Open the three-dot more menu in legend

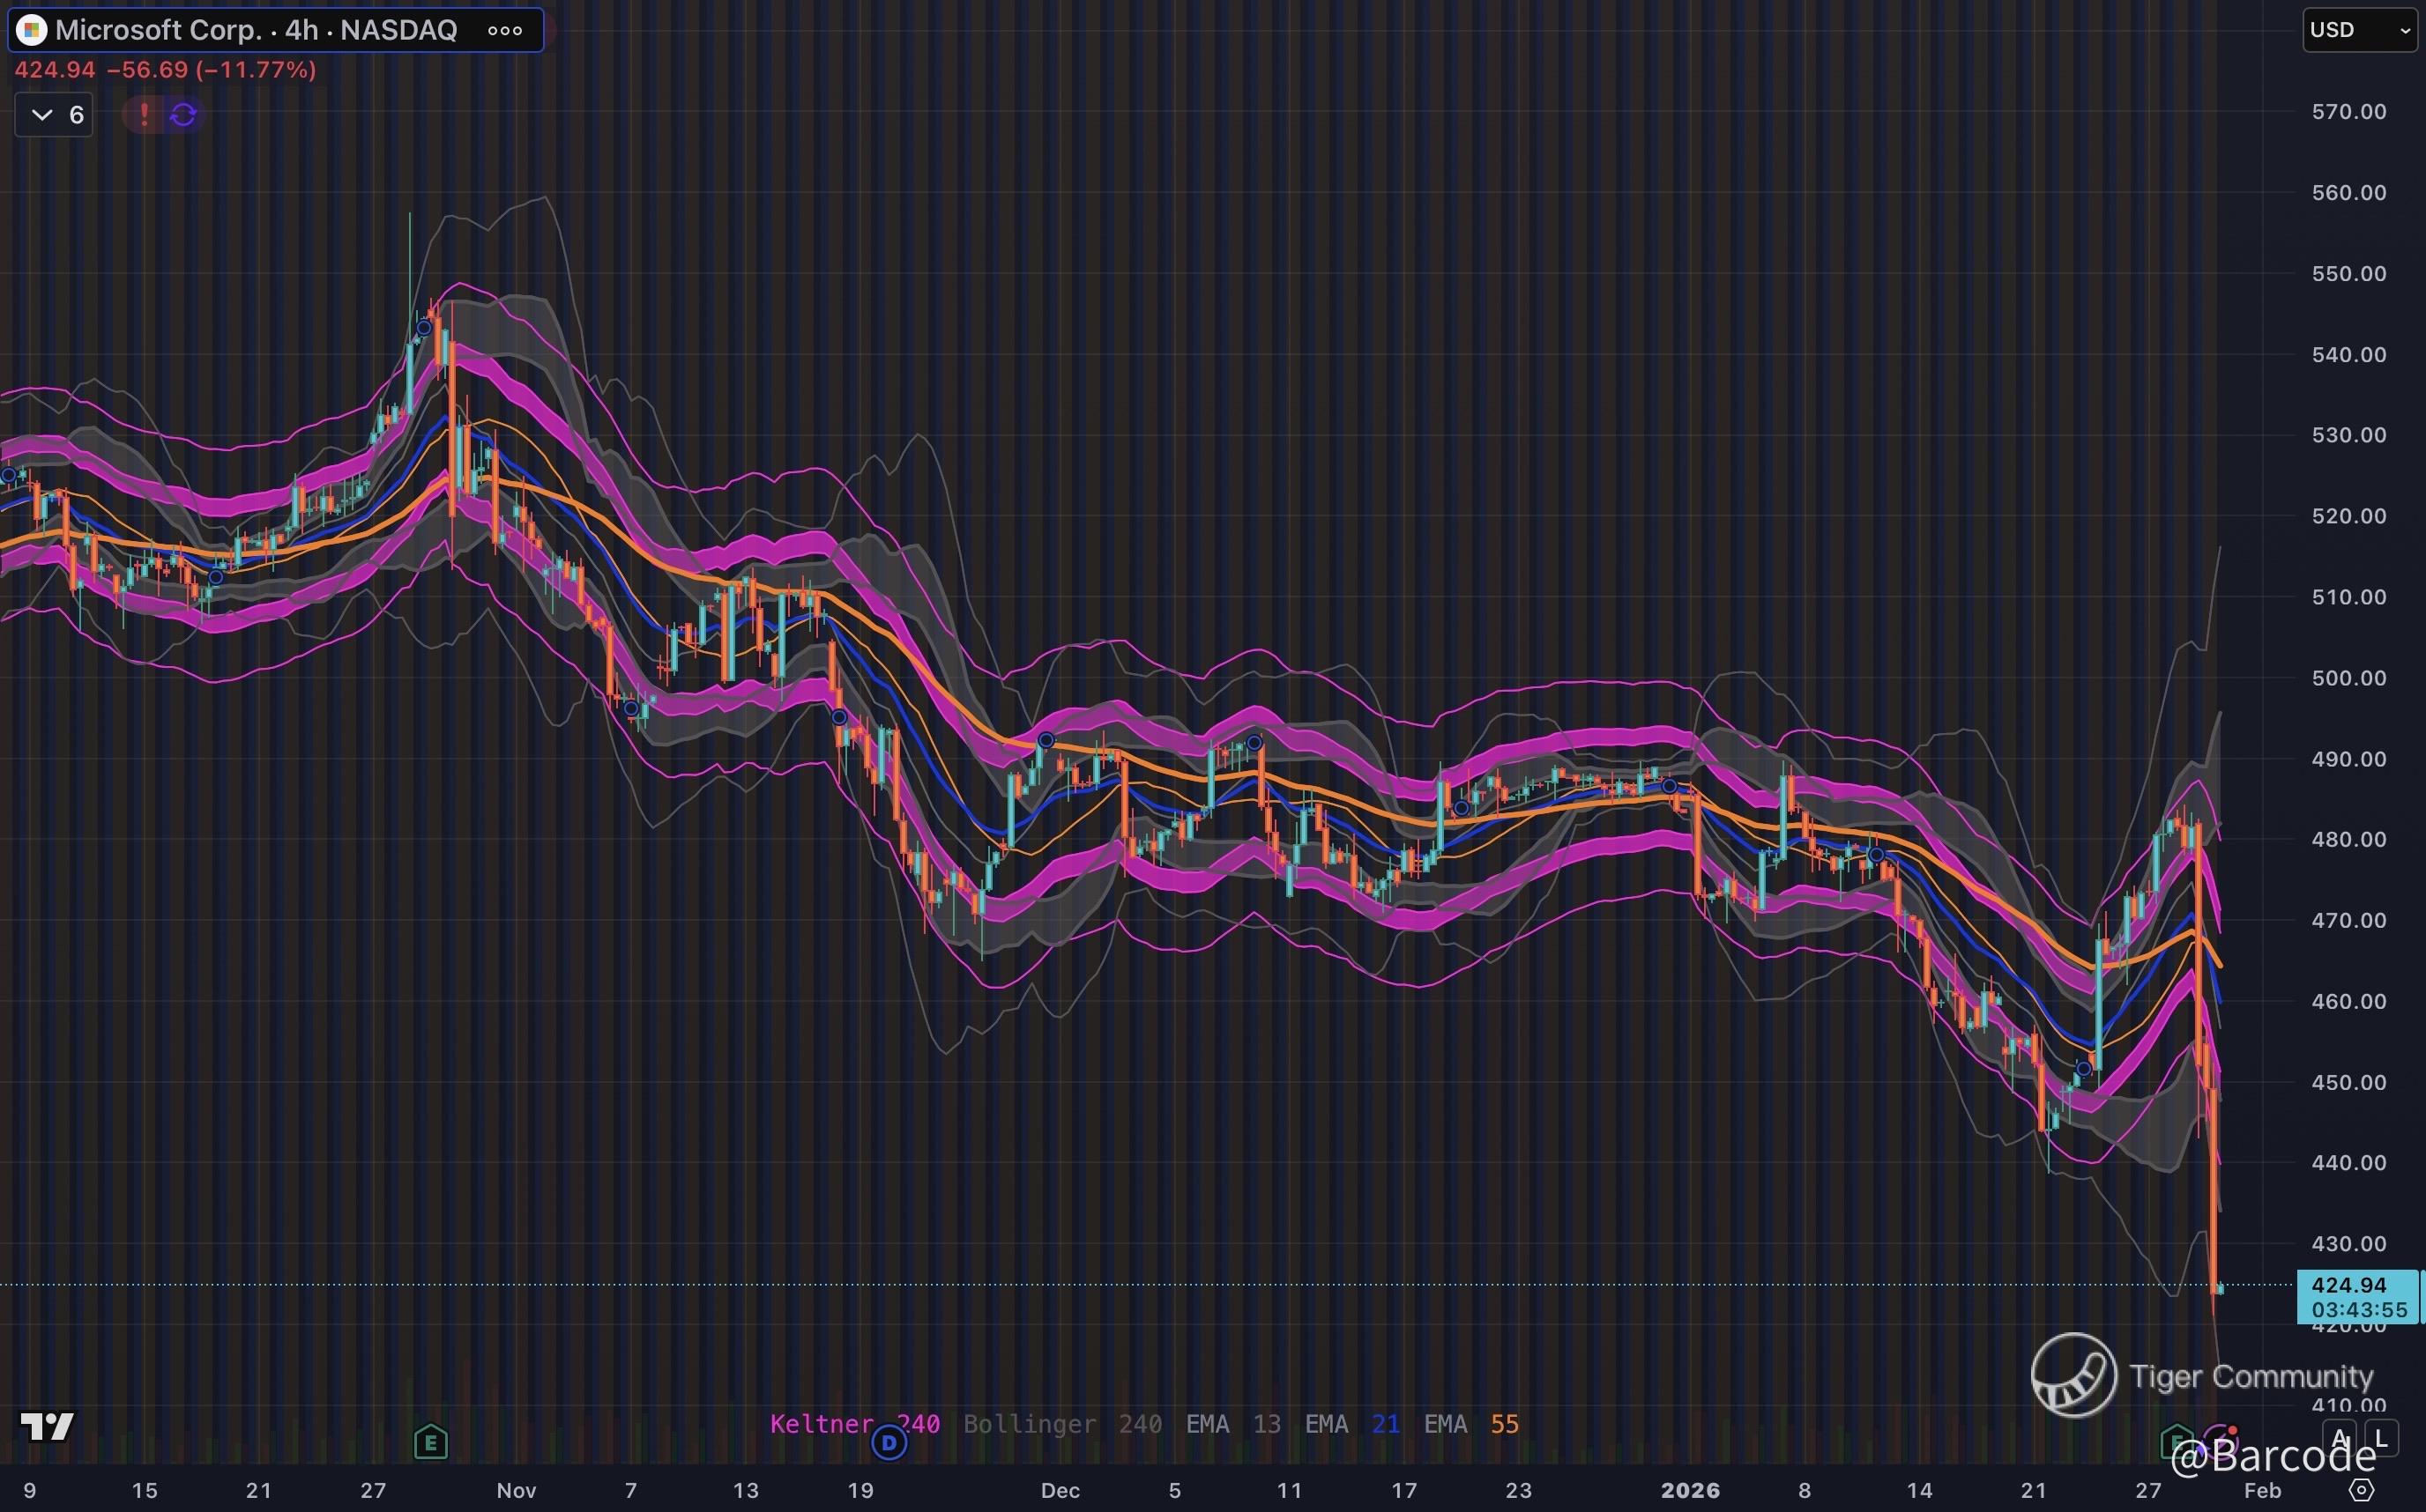(x=504, y=30)
